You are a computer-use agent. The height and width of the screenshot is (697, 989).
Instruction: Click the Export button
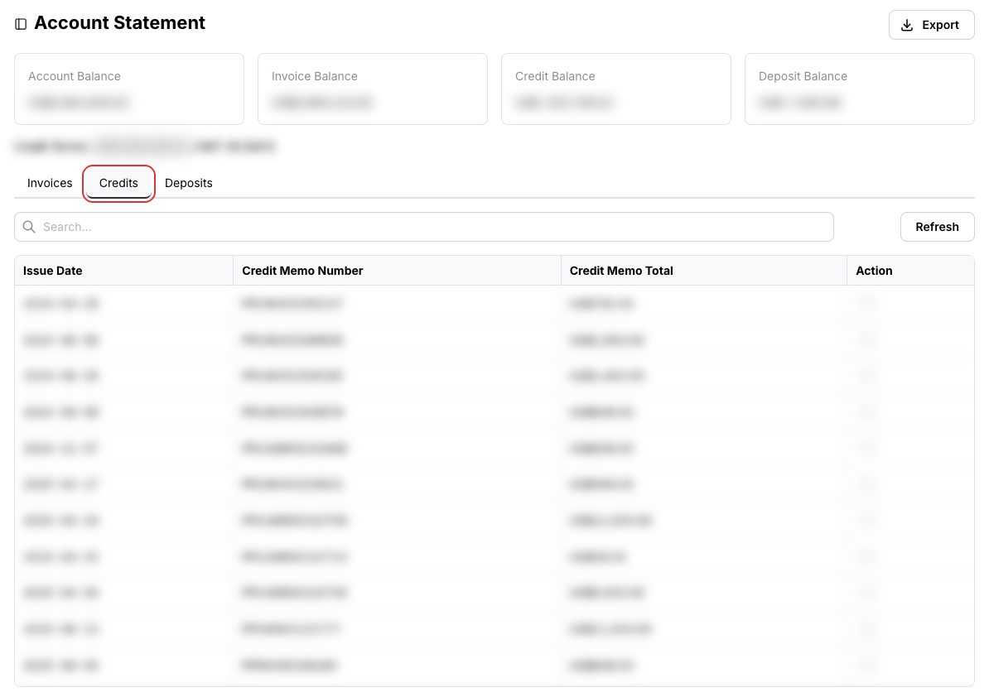(931, 25)
